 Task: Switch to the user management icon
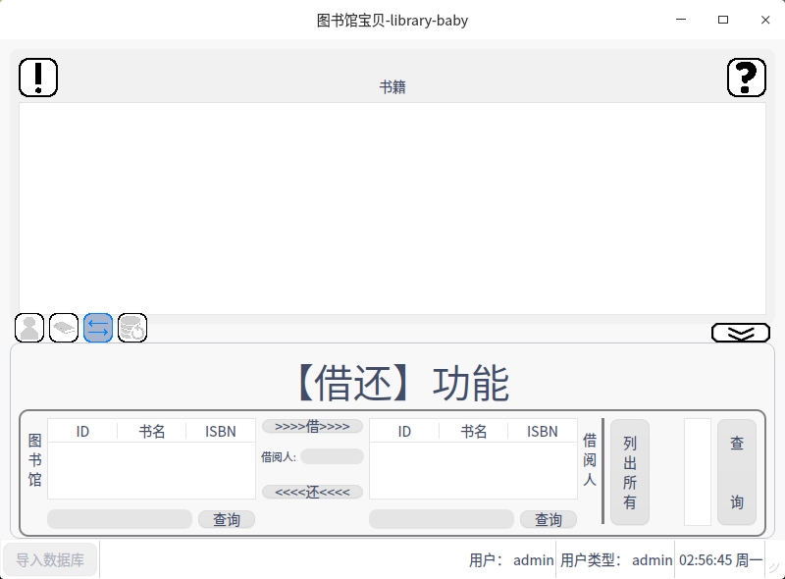(30, 328)
